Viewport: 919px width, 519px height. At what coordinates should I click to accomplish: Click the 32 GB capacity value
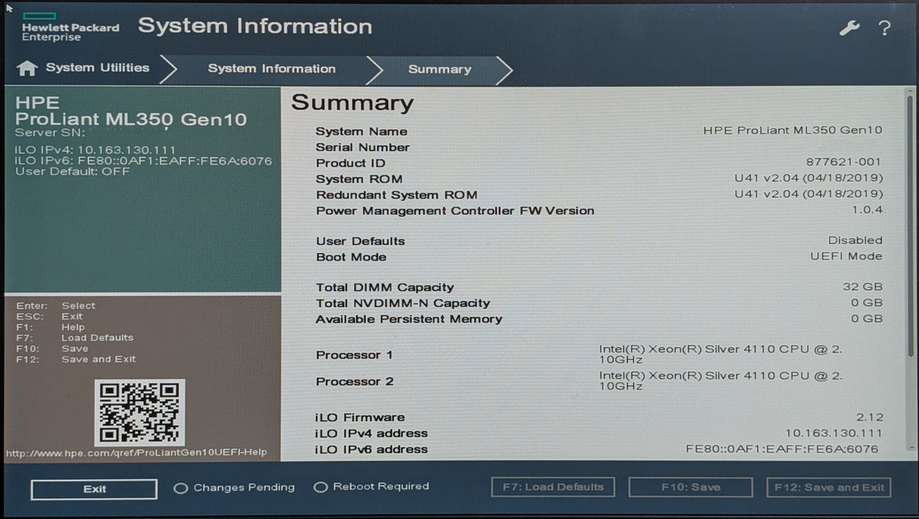(863, 286)
